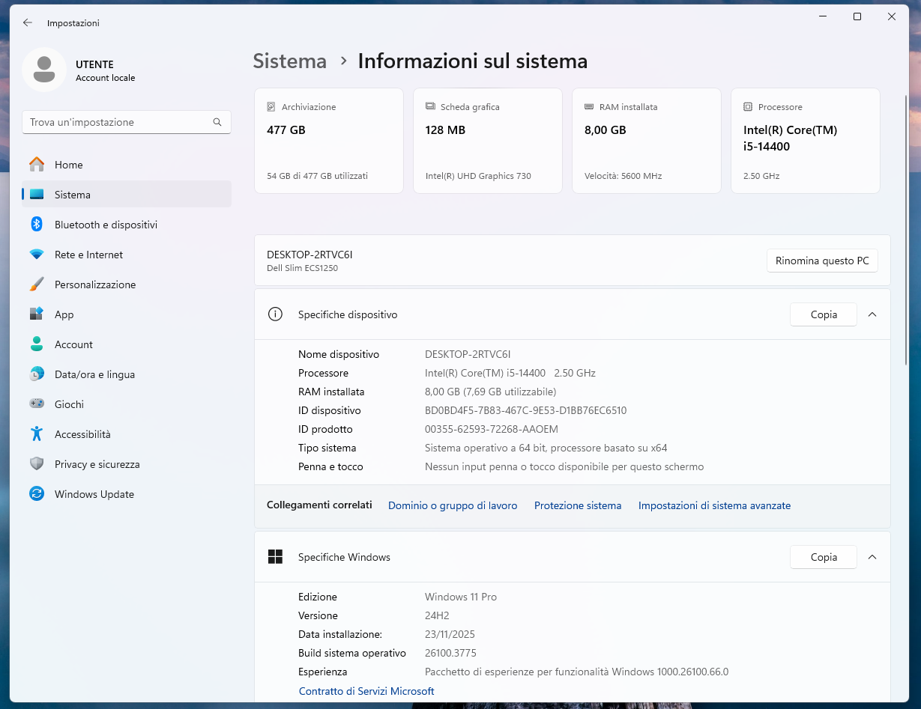Viewport: 921px width, 709px height.
Task: Click the Sistema breadcrumb
Action: (290, 61)
